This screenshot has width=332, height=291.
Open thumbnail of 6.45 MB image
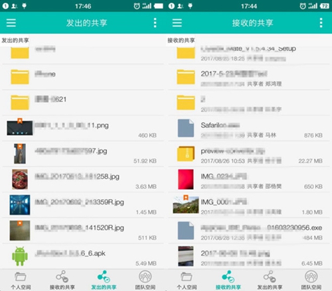pos(186,256)
